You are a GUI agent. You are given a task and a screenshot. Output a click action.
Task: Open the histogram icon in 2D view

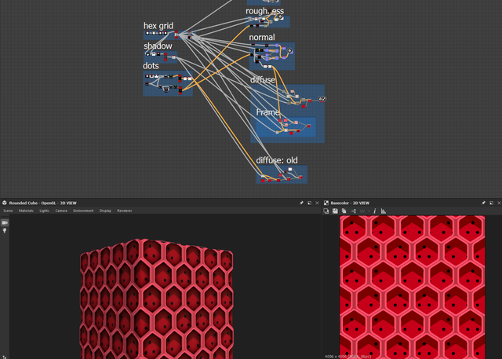[x=383, y=211]
